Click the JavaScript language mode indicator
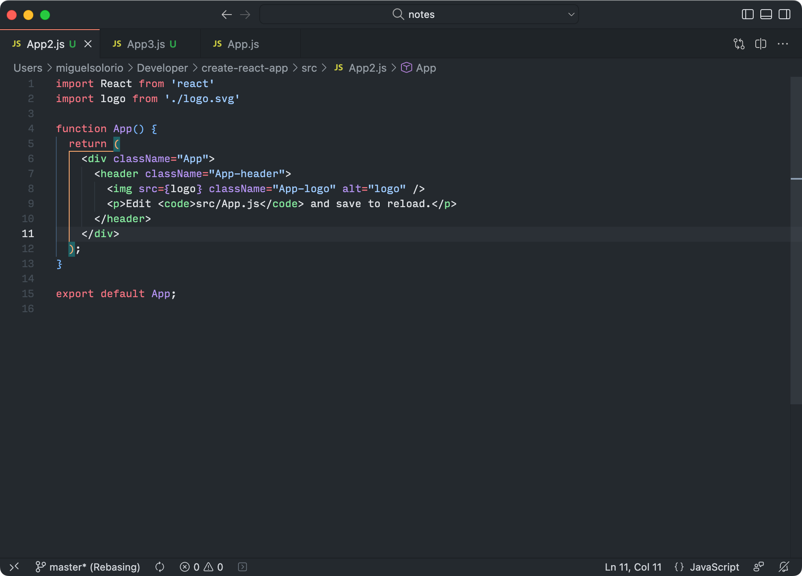Image resolution: width=802 pixels, height=576 pixels. point(714,567)
